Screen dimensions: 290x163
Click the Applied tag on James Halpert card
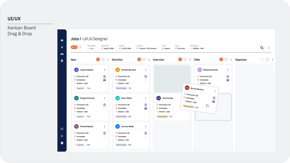pos(80,88)
